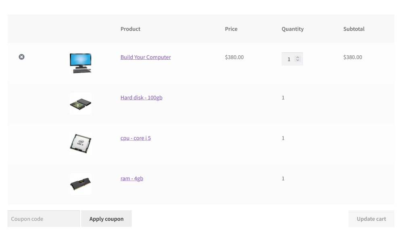Open the Build Your Computer link

[x=146, y=57]
